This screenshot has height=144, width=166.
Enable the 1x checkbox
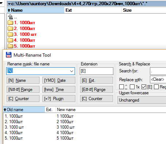(x=132, y=87)
